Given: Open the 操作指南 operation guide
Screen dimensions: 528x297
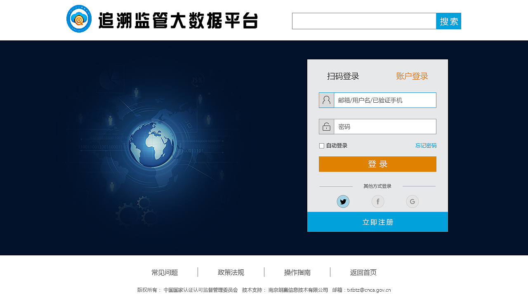Looking at the screenshot, I should (297, 272).
